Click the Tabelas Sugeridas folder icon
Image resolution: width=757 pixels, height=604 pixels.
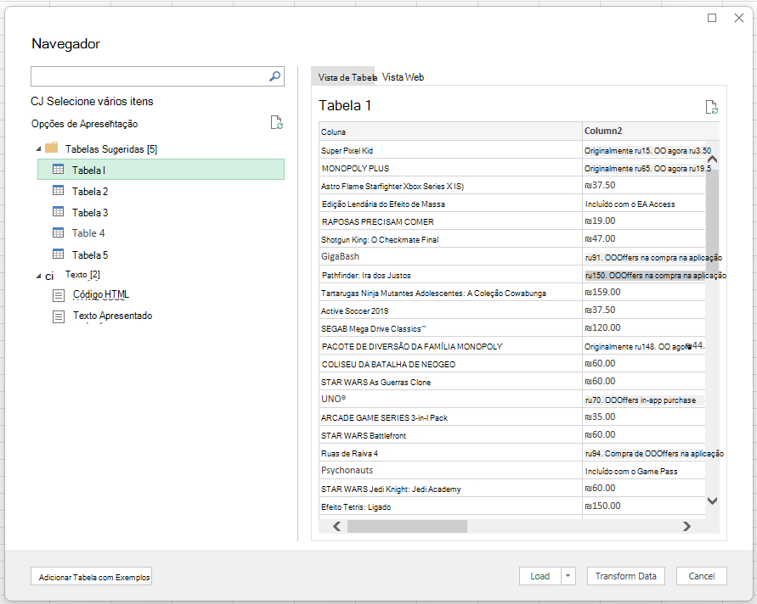pos(51,148)
